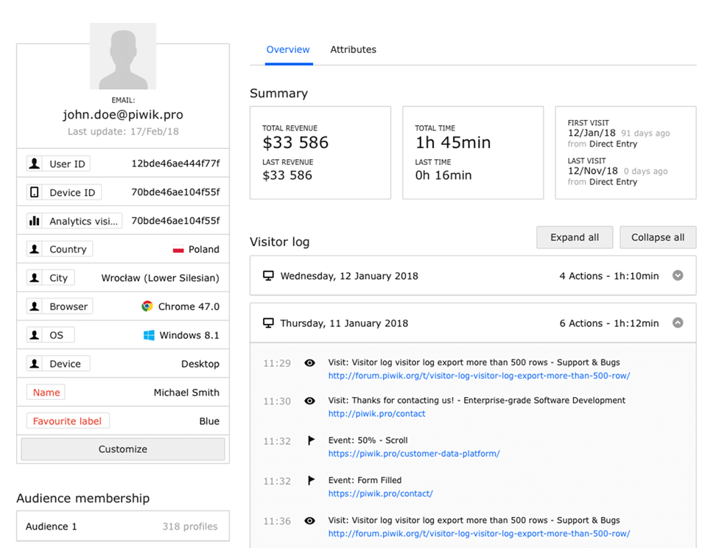The width and height of the screenshot is (716, 548).
Task: Click the Customize button
Action: coord(123,449)
